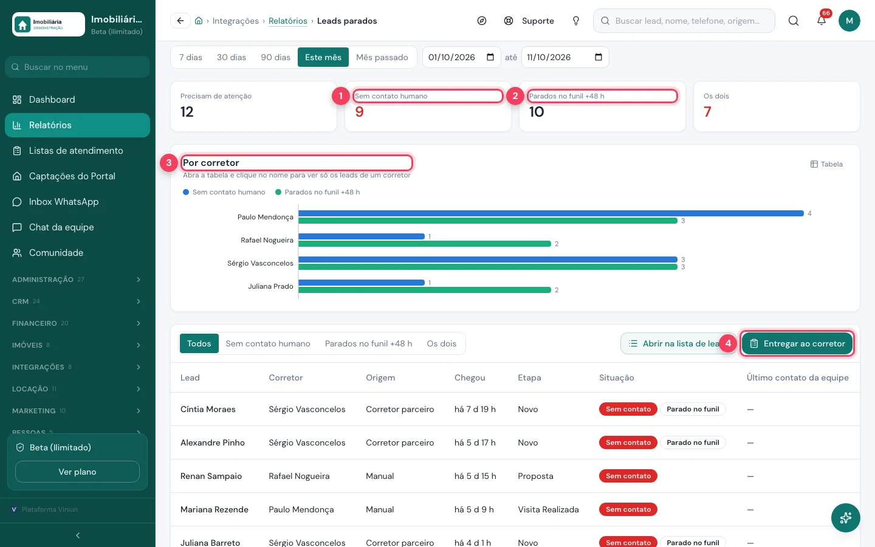Toggle the Parados no funil +48 h legend series
The height and width of the screenshot is (547, 875).
[318, 192]
